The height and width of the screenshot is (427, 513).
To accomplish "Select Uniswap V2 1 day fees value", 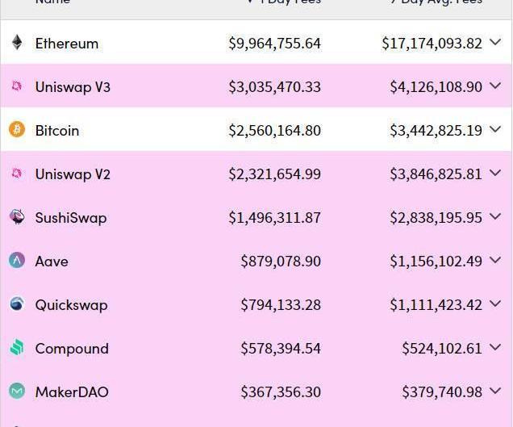I will point(275,174).
